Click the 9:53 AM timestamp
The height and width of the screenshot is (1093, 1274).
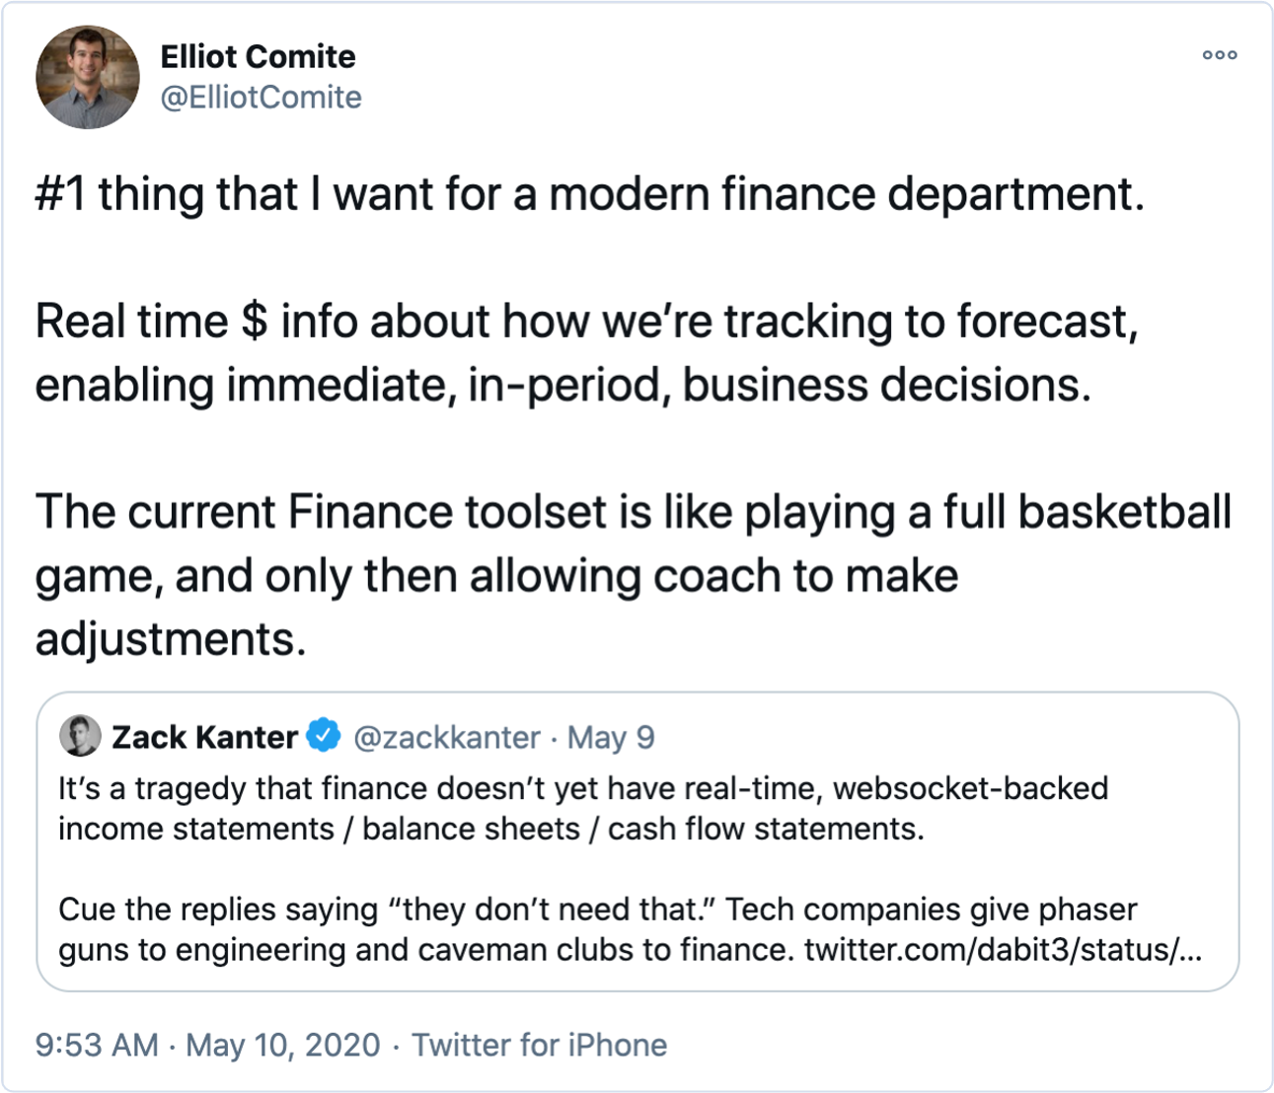click(x=97, y=1045)
